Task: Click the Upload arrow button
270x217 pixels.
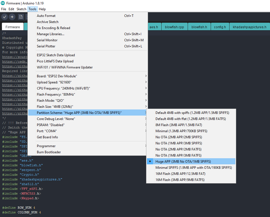Action: tap(12, 17)
